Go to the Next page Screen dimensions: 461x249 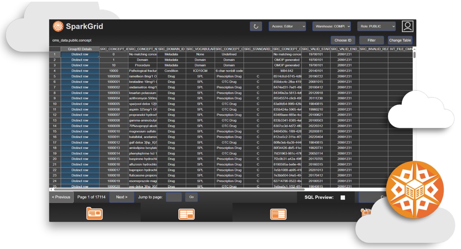pyautogui.click(x=122, y=197)
